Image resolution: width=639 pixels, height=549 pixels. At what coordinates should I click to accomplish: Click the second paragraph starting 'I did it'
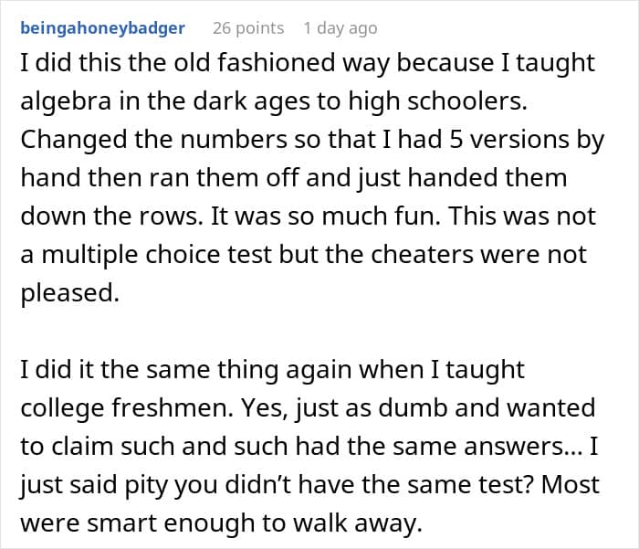pos(309,446)
